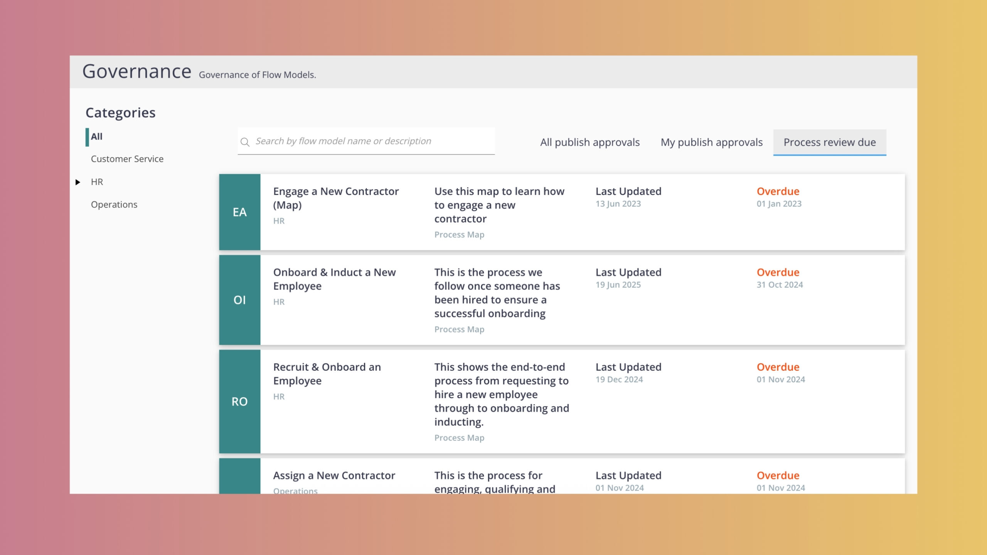Select the Operations category
Screen dimensions: 987x555
114,204
